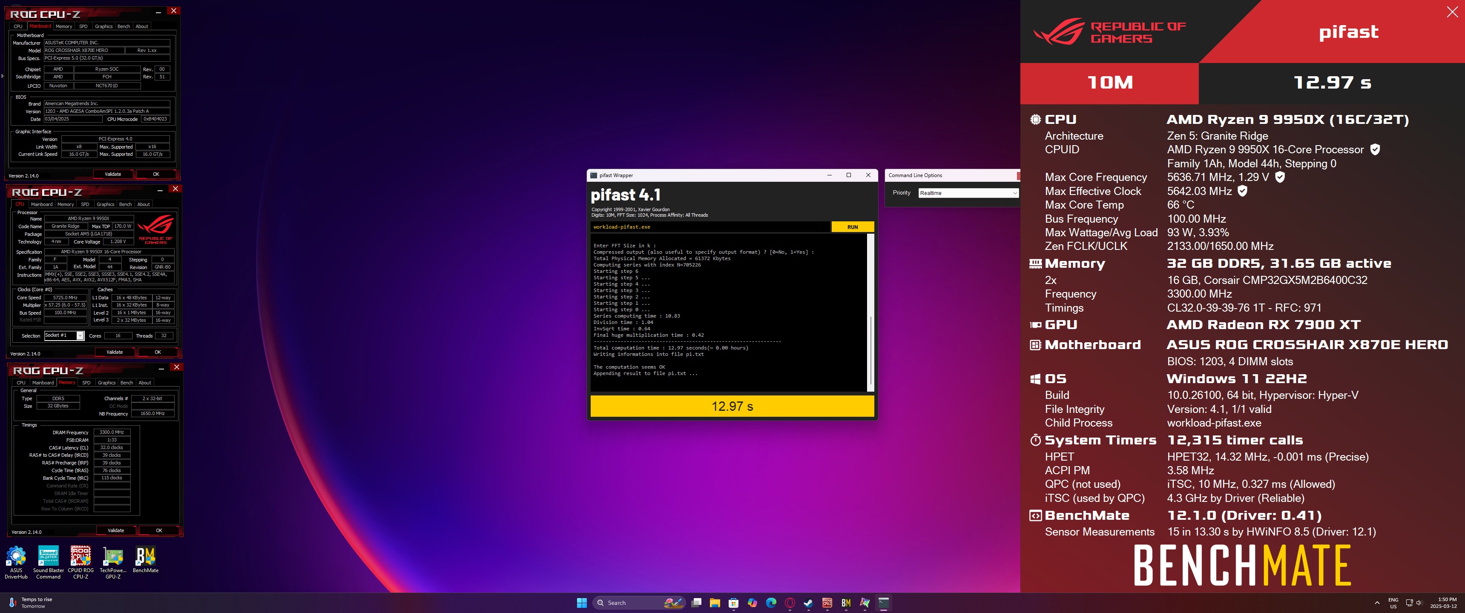
Task: Select the NB Frequency 1650.0 MHz value
Action: 152,413
